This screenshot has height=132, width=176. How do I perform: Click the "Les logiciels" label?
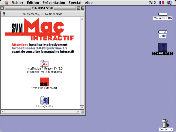(45, 106)
